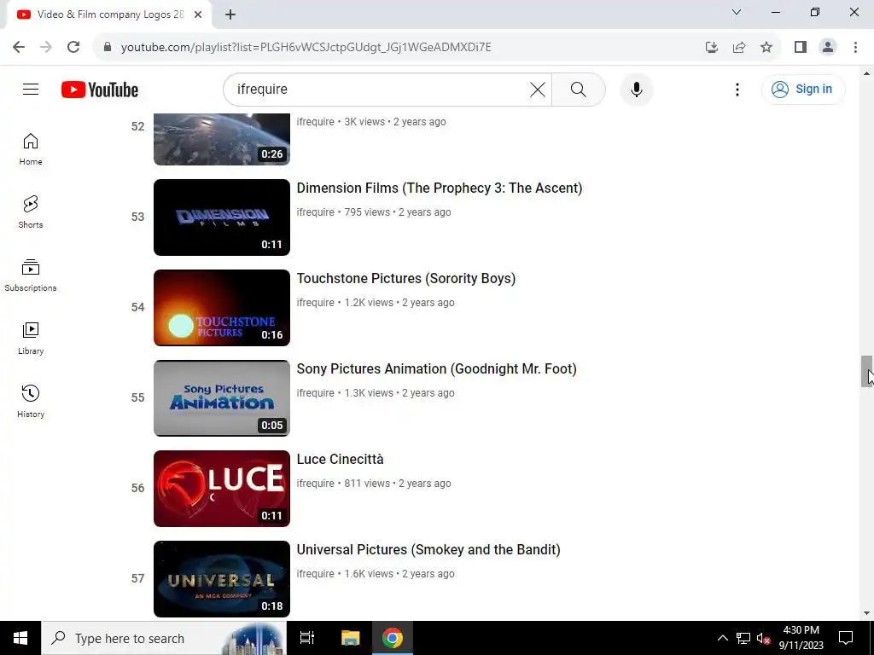The height and width of the screenshot is (655, 874).
Task: Toggle Chrome side panel
Action: coord(801,47)
